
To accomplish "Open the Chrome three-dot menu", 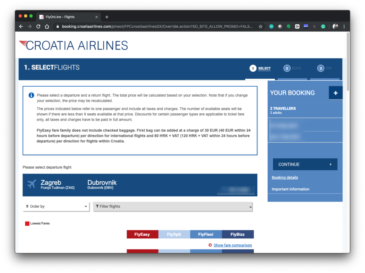I will [x=344, y=26].
